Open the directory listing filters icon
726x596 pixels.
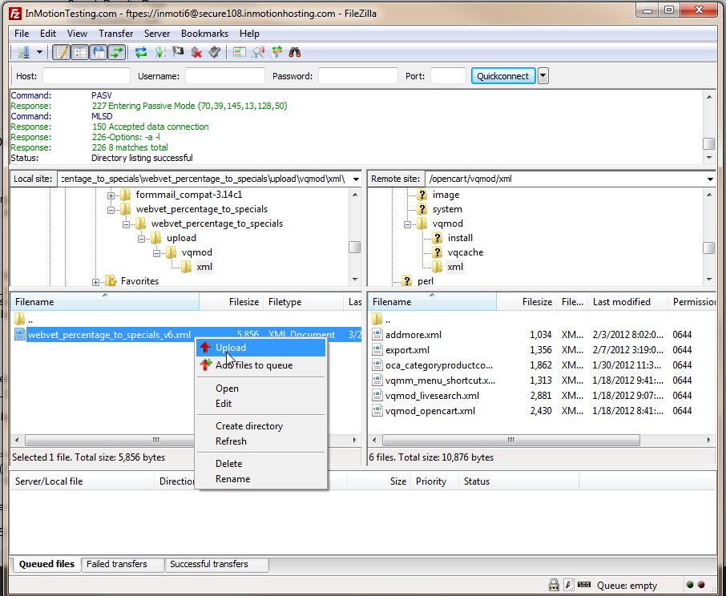240,53
